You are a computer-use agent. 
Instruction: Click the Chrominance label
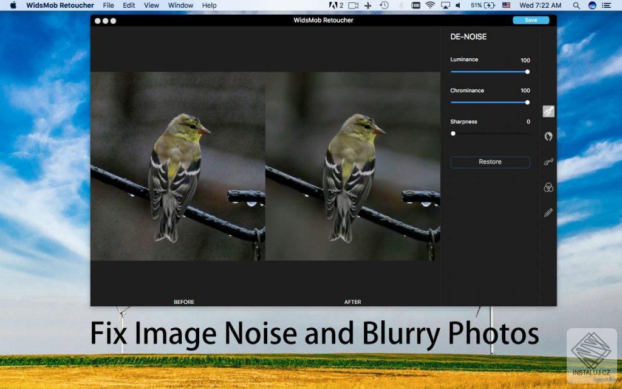pos(467,91)
